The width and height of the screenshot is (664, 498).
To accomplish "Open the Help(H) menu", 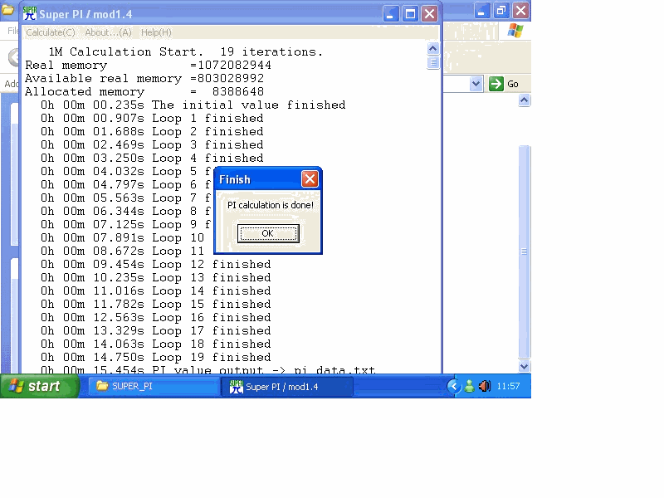I will 156,32.
